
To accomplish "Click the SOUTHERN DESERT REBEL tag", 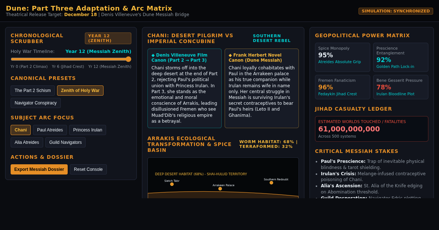I will point(272,38).
